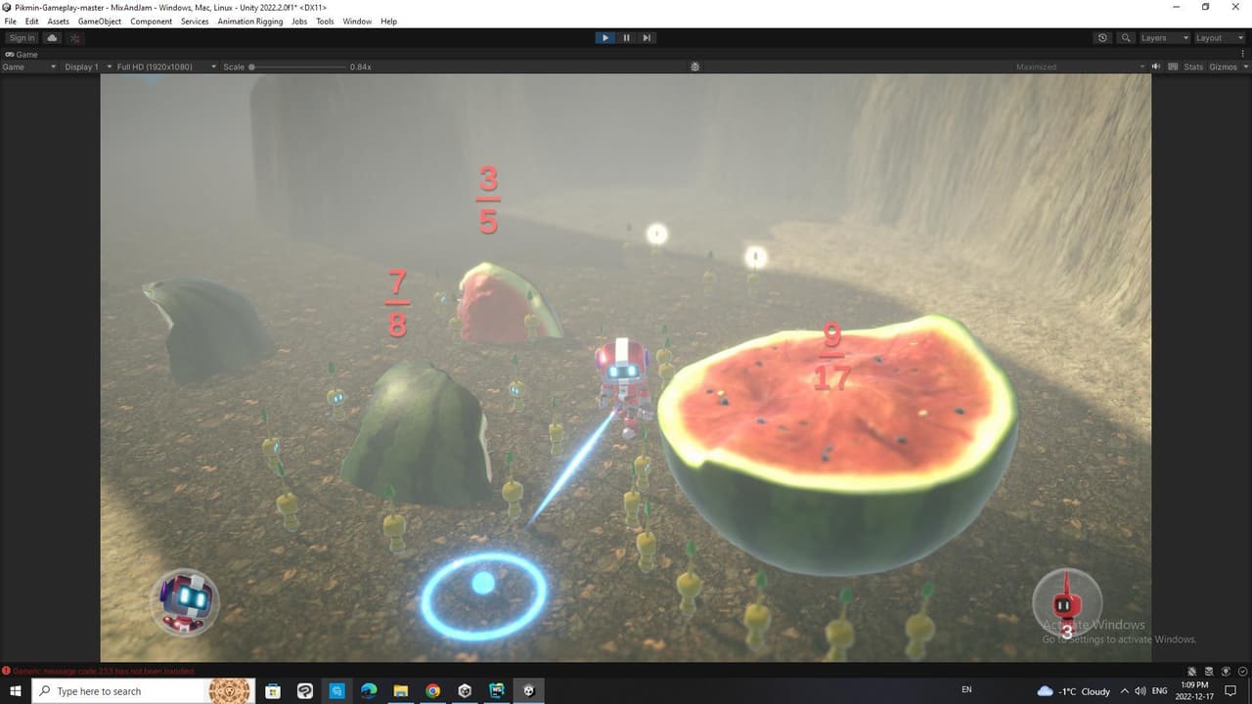
Task: Select the Game tab
Action: (22, 54)
